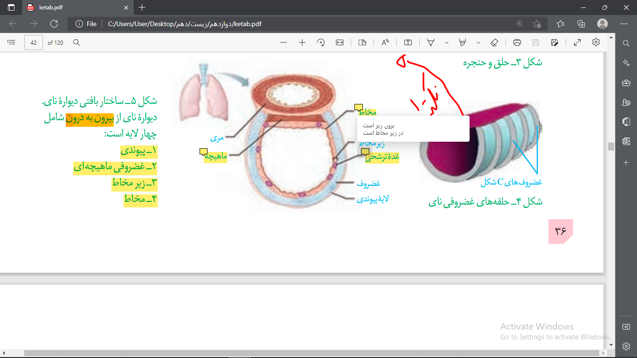Viewport: 637px width, 358px height.
Task: Refresh the ketab.pdf page
Action: [x=54, y=24]
